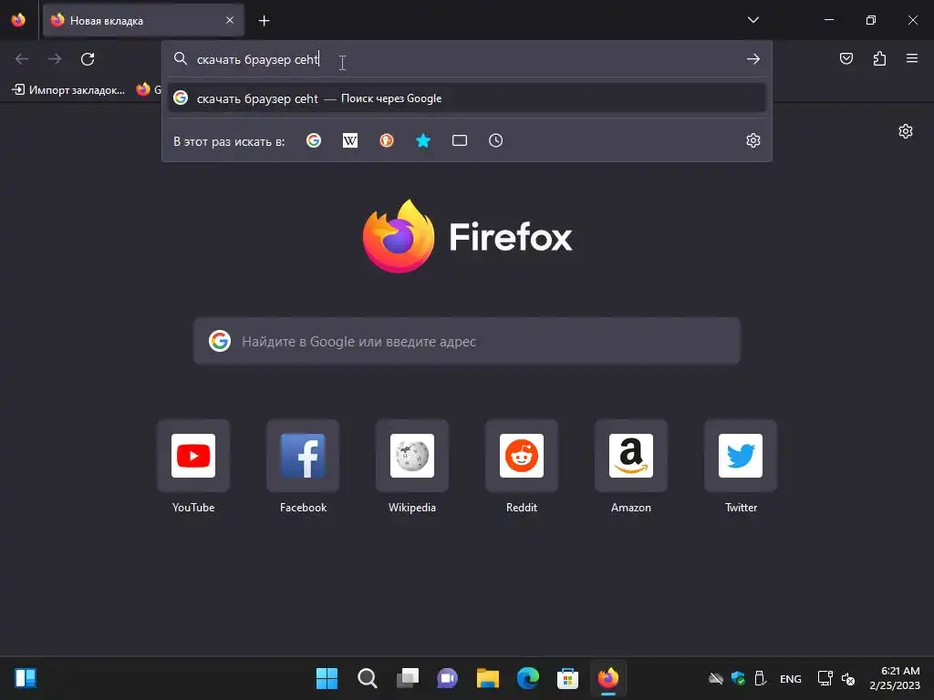Search this time with Wikipedia icon

pyautogui.click(x=350, y=140)
